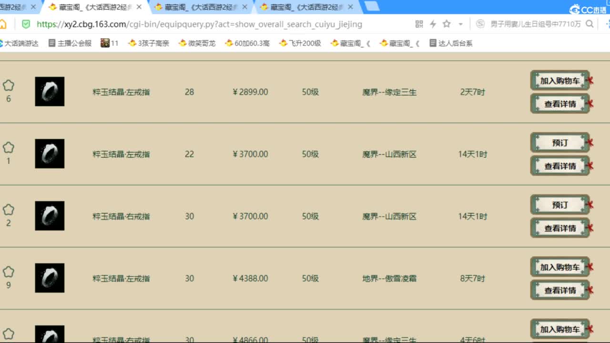Click 50级 in the ¥4388.00 row
Screen dimensions: 610x343
coord(310,278)
